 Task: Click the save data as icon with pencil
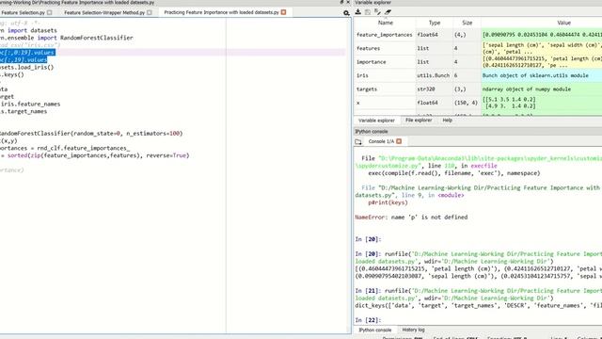click(377, 12)
